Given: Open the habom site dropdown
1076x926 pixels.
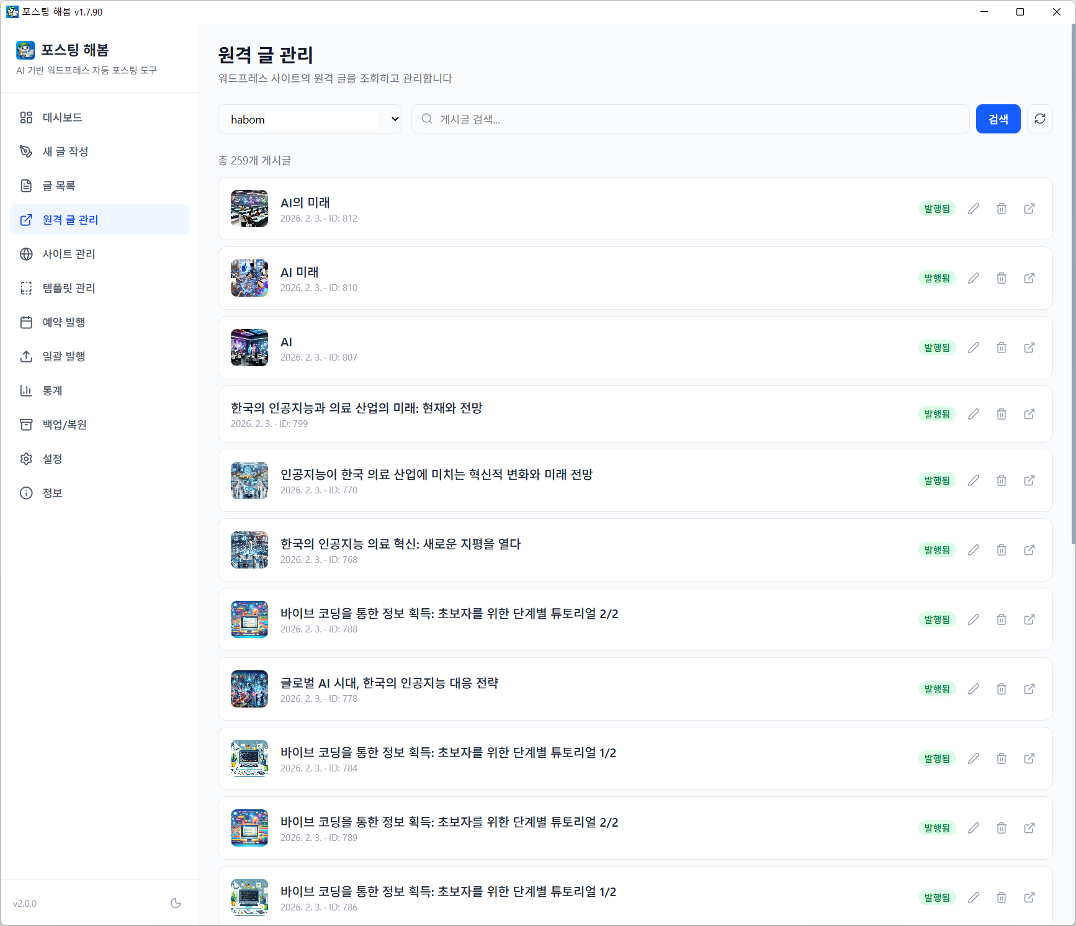Looking at the screenshot, I should [x=310, y=119].
